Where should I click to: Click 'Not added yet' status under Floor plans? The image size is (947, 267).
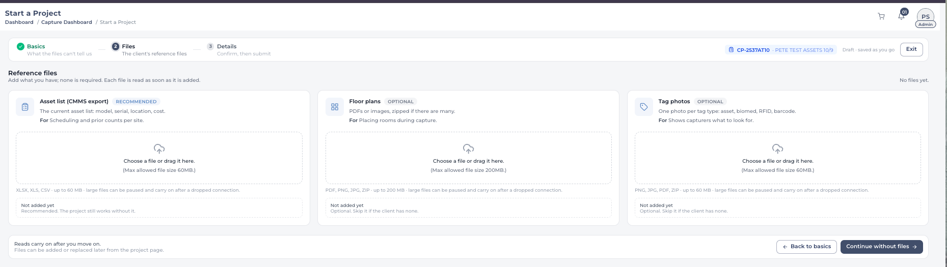click(x=347, y=205)
